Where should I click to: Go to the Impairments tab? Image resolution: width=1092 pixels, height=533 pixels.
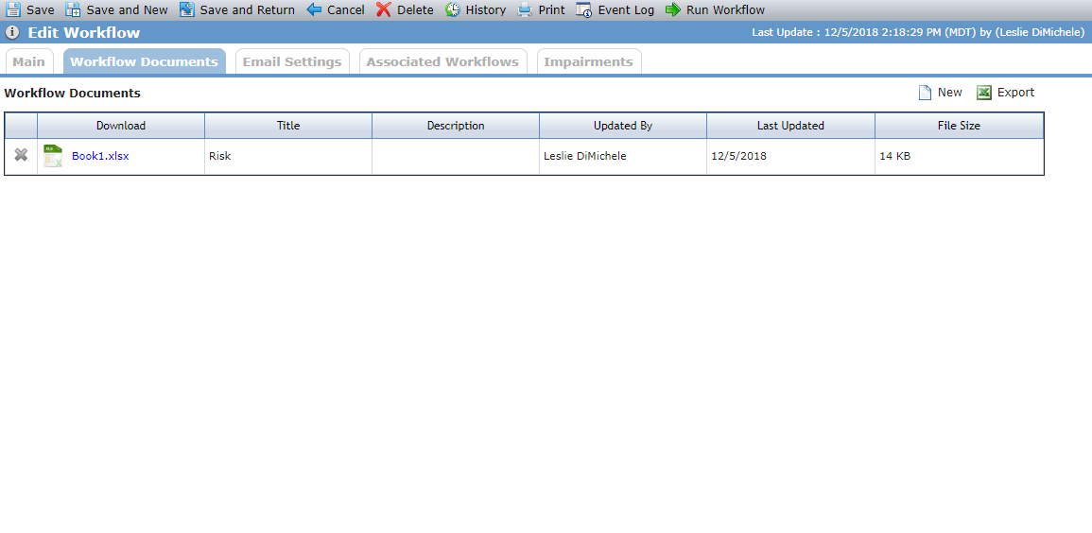(x=588, y=61)
